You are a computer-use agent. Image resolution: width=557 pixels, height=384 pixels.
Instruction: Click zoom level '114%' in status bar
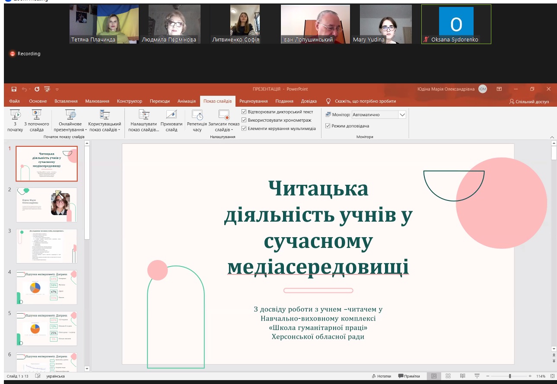click(x=541, y=376)
